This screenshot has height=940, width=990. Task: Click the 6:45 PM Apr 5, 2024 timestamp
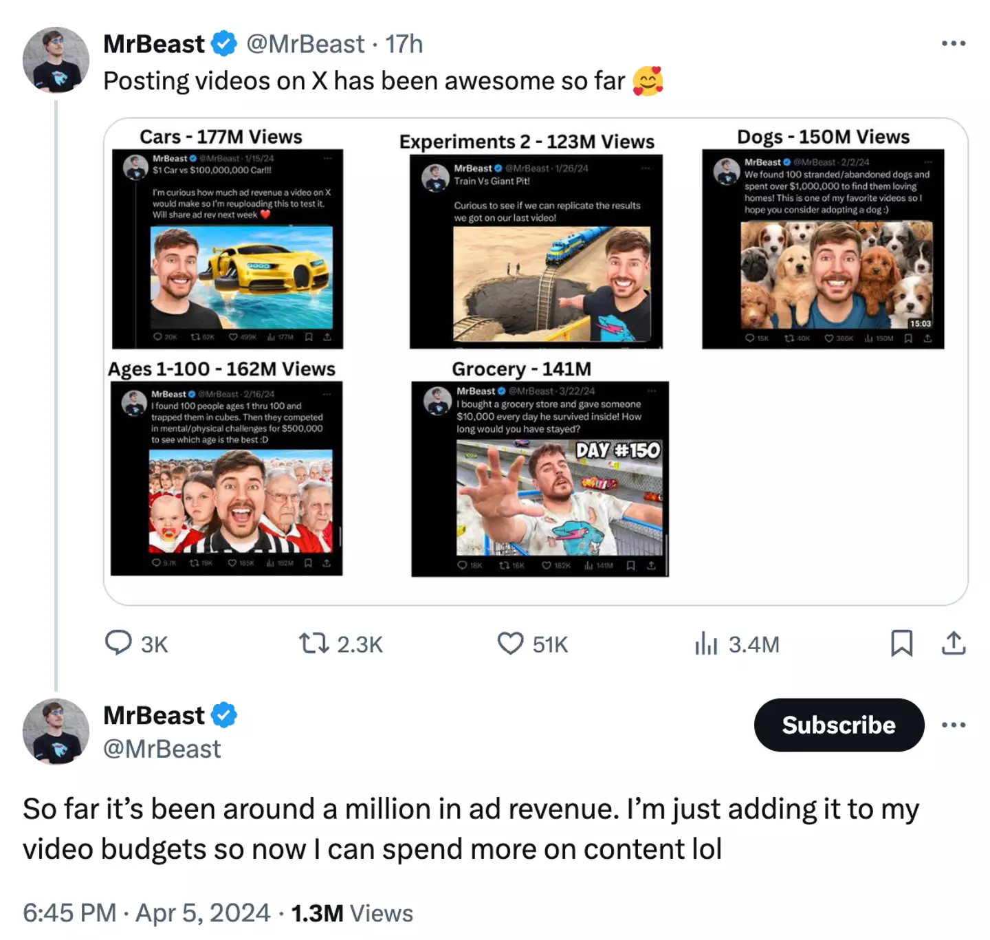[146, 912]
